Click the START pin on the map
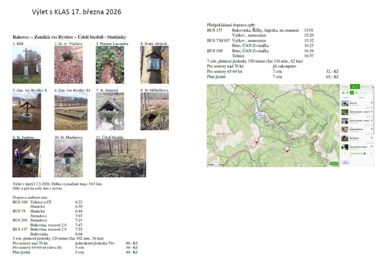The height and width of the screenshot is (262, 390). 256,140
